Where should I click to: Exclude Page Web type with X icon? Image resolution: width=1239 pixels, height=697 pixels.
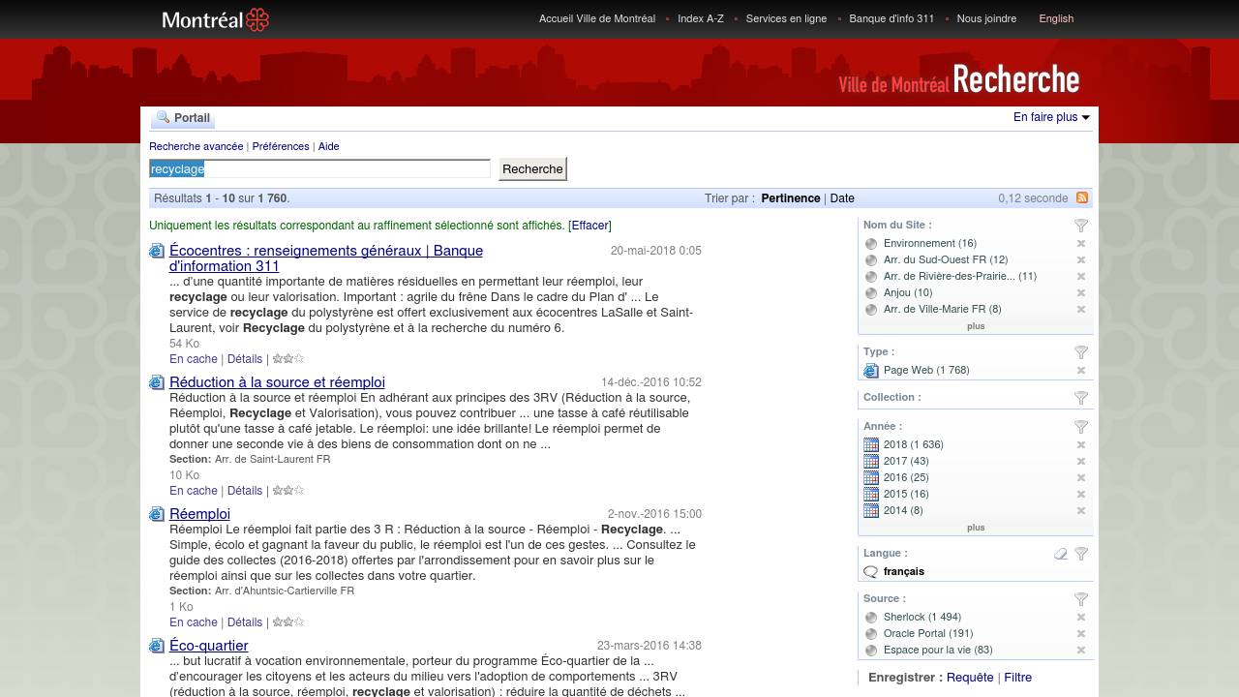(1081, 371)
